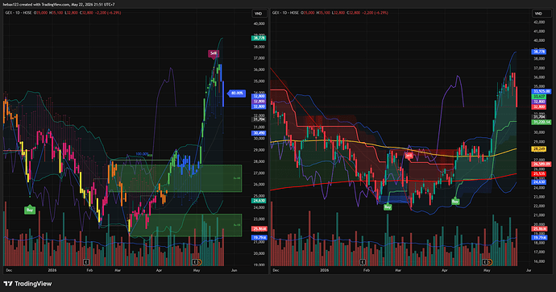Viewport: 556px width, 292px height.
Task: Click the Feb label on right time axis
Action: 367,270
